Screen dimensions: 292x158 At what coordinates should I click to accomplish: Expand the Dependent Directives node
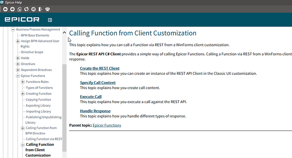18,70
